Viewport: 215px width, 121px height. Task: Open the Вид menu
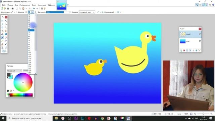(x=16, y=5)
